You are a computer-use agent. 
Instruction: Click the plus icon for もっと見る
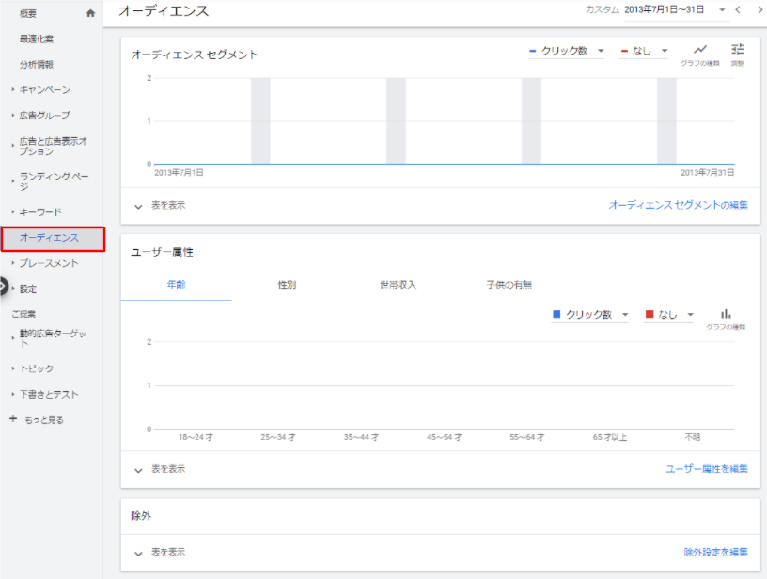pos(13,419)
